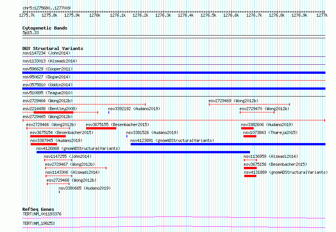Select nsv1143306 (Alsmadi2014) label
This screenshot has width=336, height=232.
tap(72, 172)
